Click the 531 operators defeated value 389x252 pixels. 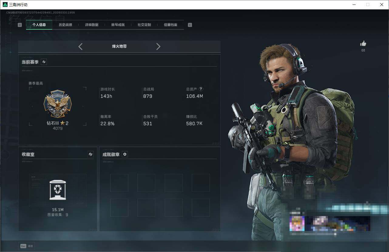[x=148, y=124]
